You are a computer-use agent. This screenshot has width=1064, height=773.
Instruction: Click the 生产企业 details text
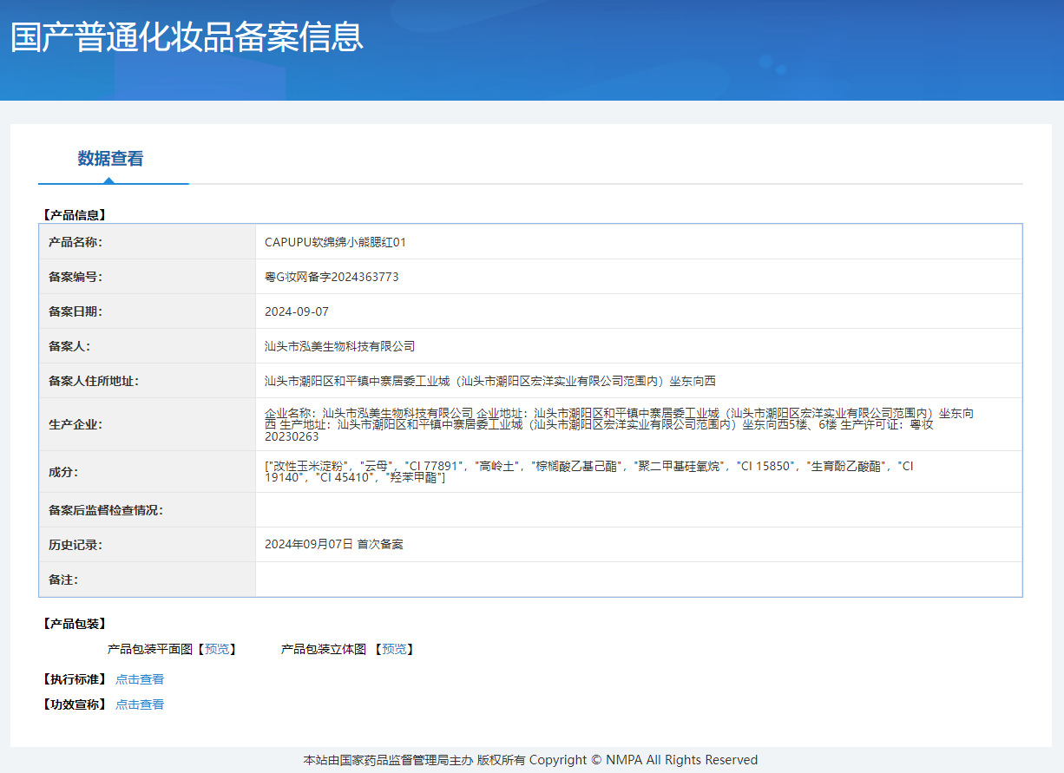pos(619,424)
